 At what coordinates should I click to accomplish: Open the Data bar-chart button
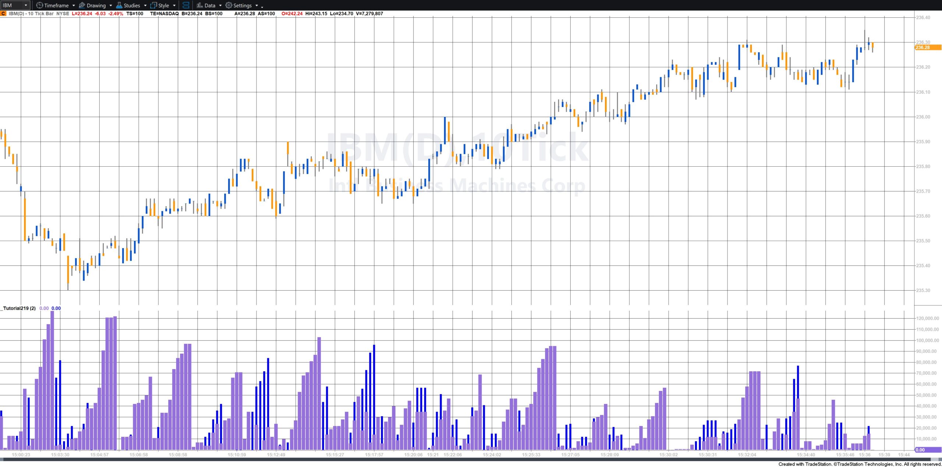tap(206, 5)
